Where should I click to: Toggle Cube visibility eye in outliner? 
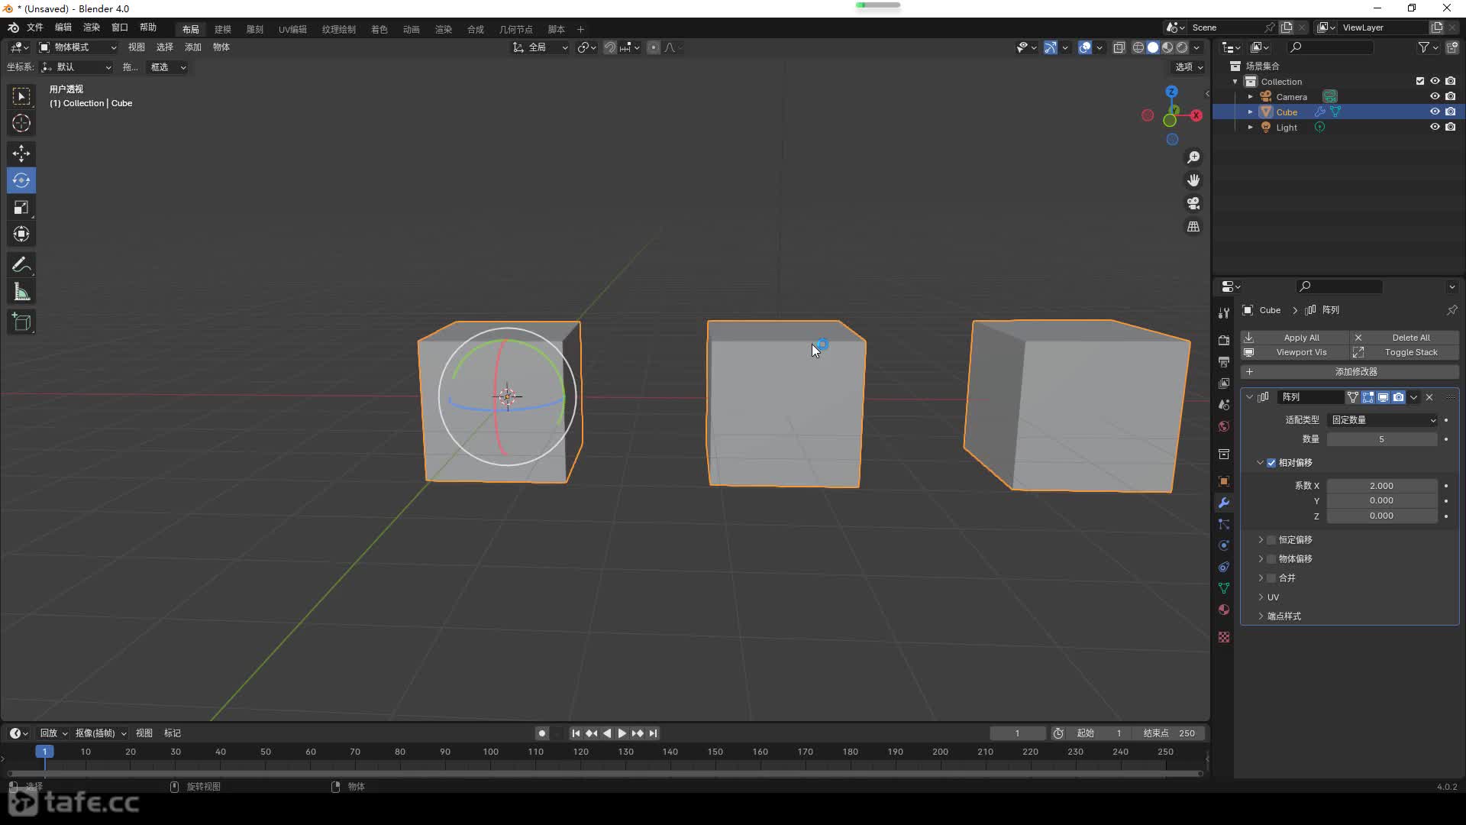1435,112
